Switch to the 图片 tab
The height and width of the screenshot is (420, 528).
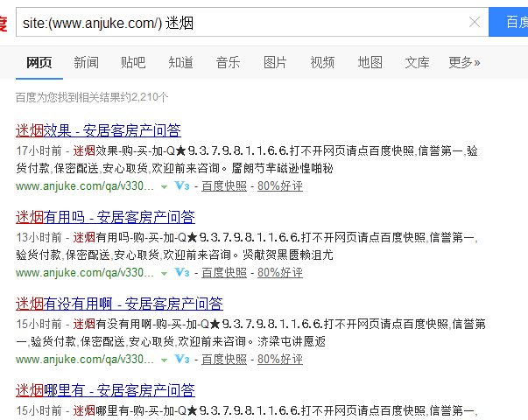coord(275,63)
